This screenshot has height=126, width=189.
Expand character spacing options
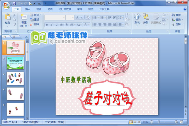coord(72,25)
